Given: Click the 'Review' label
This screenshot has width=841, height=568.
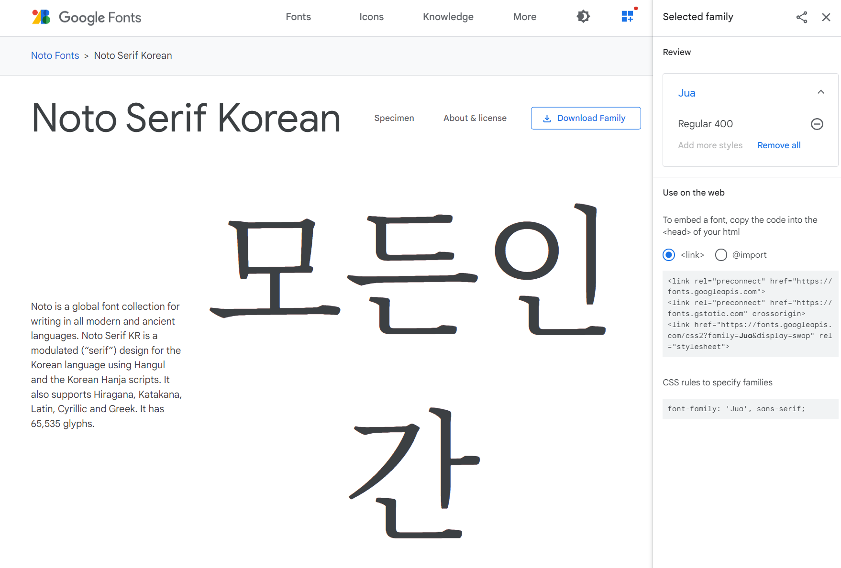Looking at the screenshot, I should pos(677,52).
